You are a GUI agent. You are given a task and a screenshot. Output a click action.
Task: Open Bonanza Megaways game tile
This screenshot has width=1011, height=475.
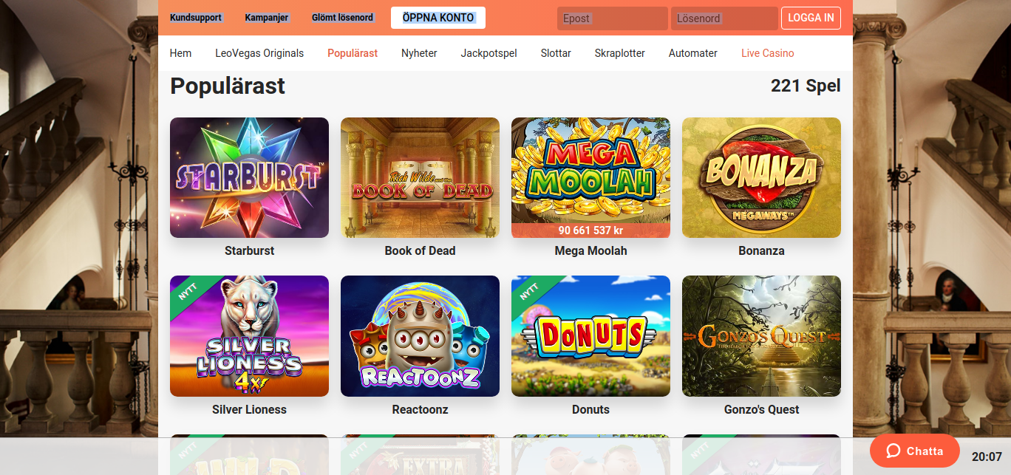(761, 177)
